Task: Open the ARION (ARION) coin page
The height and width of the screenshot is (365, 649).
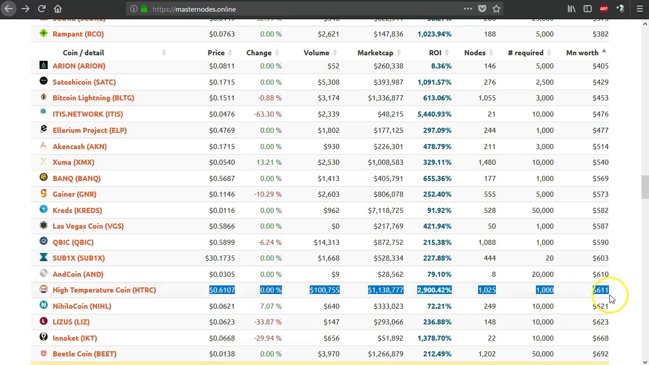Action: click(79, 66)
